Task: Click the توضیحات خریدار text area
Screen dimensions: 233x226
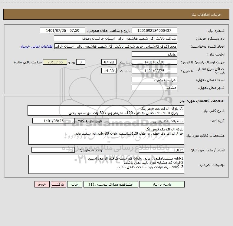Action: [106, 164]
